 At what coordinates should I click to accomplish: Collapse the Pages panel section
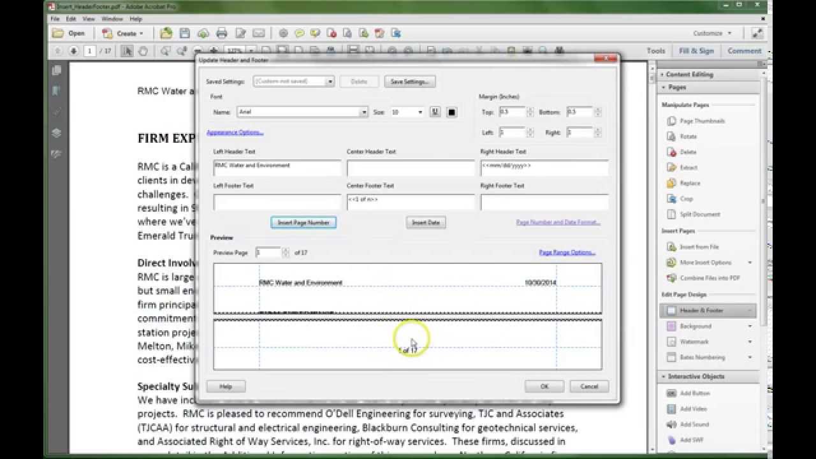tap(664, 87)
